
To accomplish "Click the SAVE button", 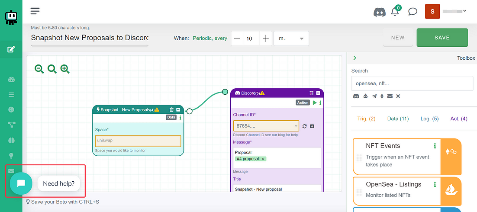I will 442,38.
